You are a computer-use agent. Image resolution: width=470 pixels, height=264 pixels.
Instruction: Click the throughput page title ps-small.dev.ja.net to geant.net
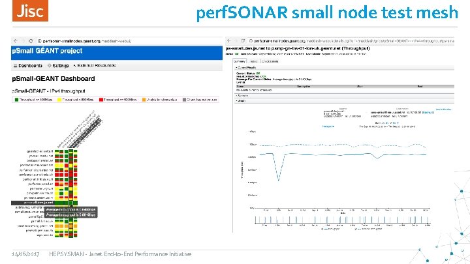pyautogui.click(x=298, y=48)
